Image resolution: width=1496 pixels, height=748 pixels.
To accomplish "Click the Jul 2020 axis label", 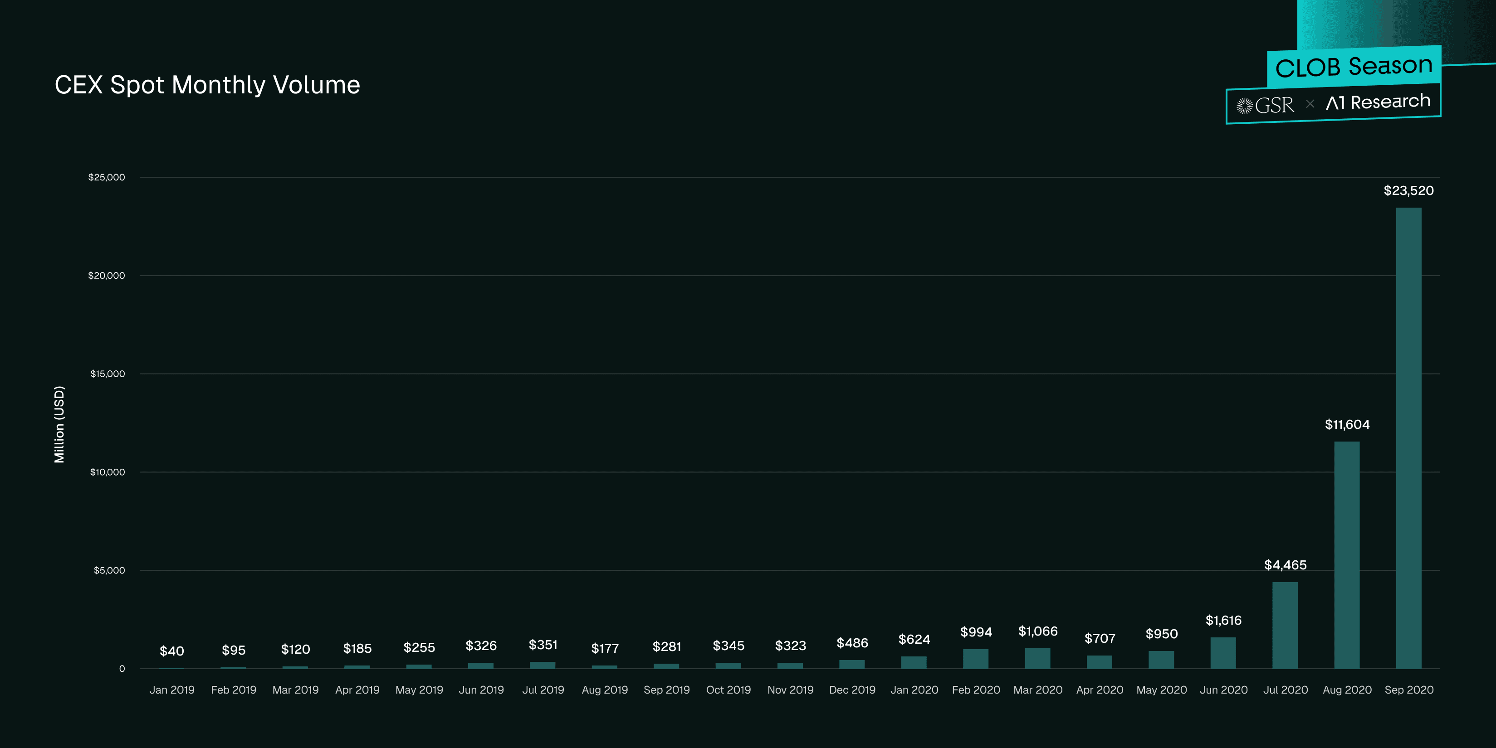I will pyautogui.click(x=1285, y=690).
